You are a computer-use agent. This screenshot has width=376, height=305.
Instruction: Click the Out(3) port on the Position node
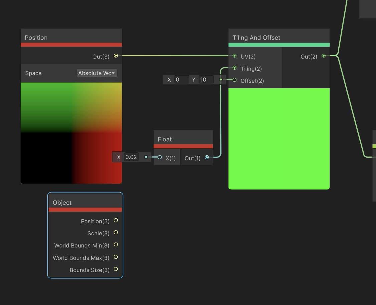tap(116, 56)
